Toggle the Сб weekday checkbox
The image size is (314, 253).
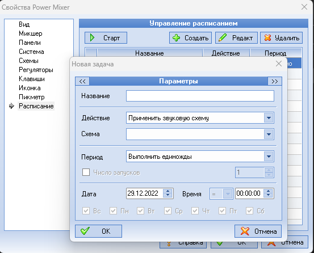point(249,211)
